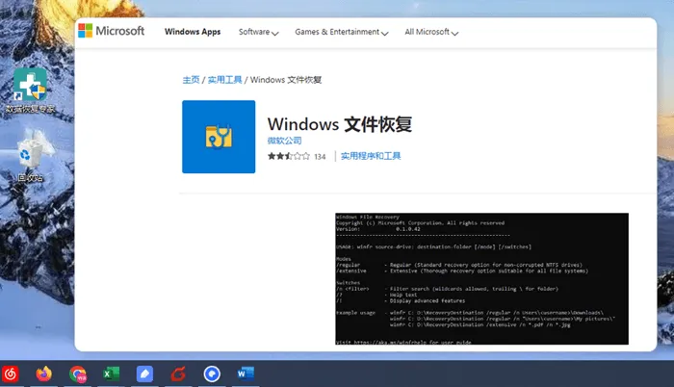Click the star rating row
This screenshot has height=387, width=674.
coord(289,156)
